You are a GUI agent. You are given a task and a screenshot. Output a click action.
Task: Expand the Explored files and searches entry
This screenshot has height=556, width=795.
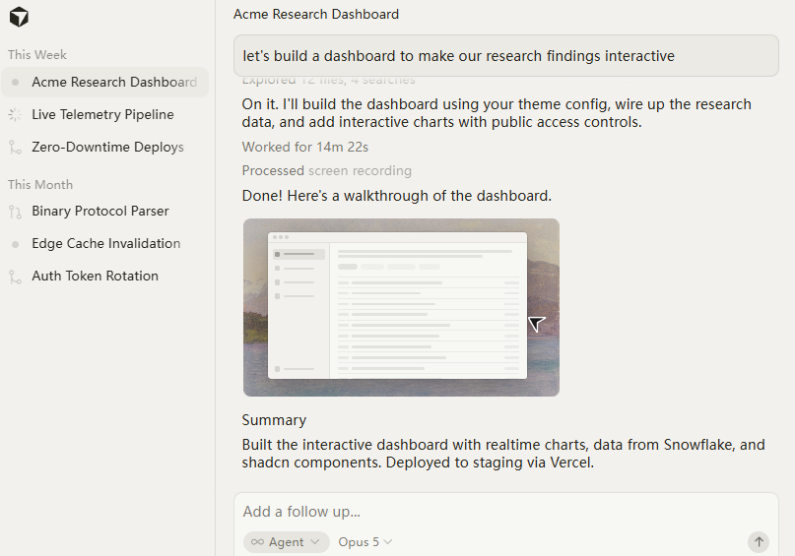coord(329,80)
